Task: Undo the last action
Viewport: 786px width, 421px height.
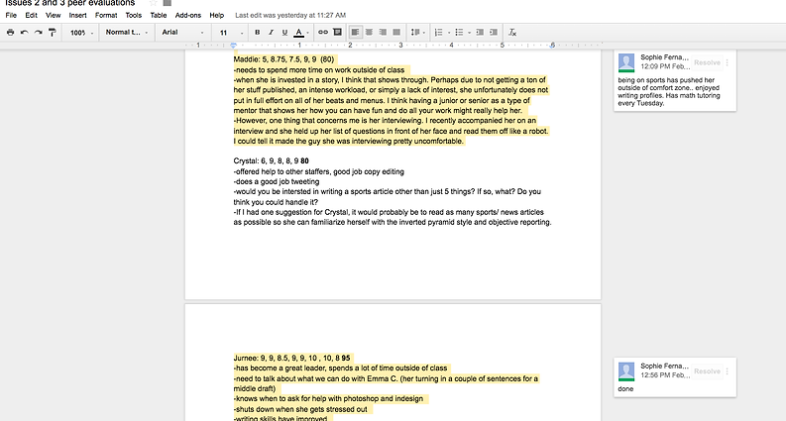Action: [24, 33]
